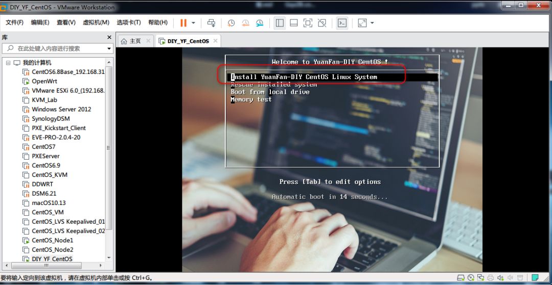Open the stretch display dropdown arrow
This screenshot has height=285, width=552.
coord(372,23)
